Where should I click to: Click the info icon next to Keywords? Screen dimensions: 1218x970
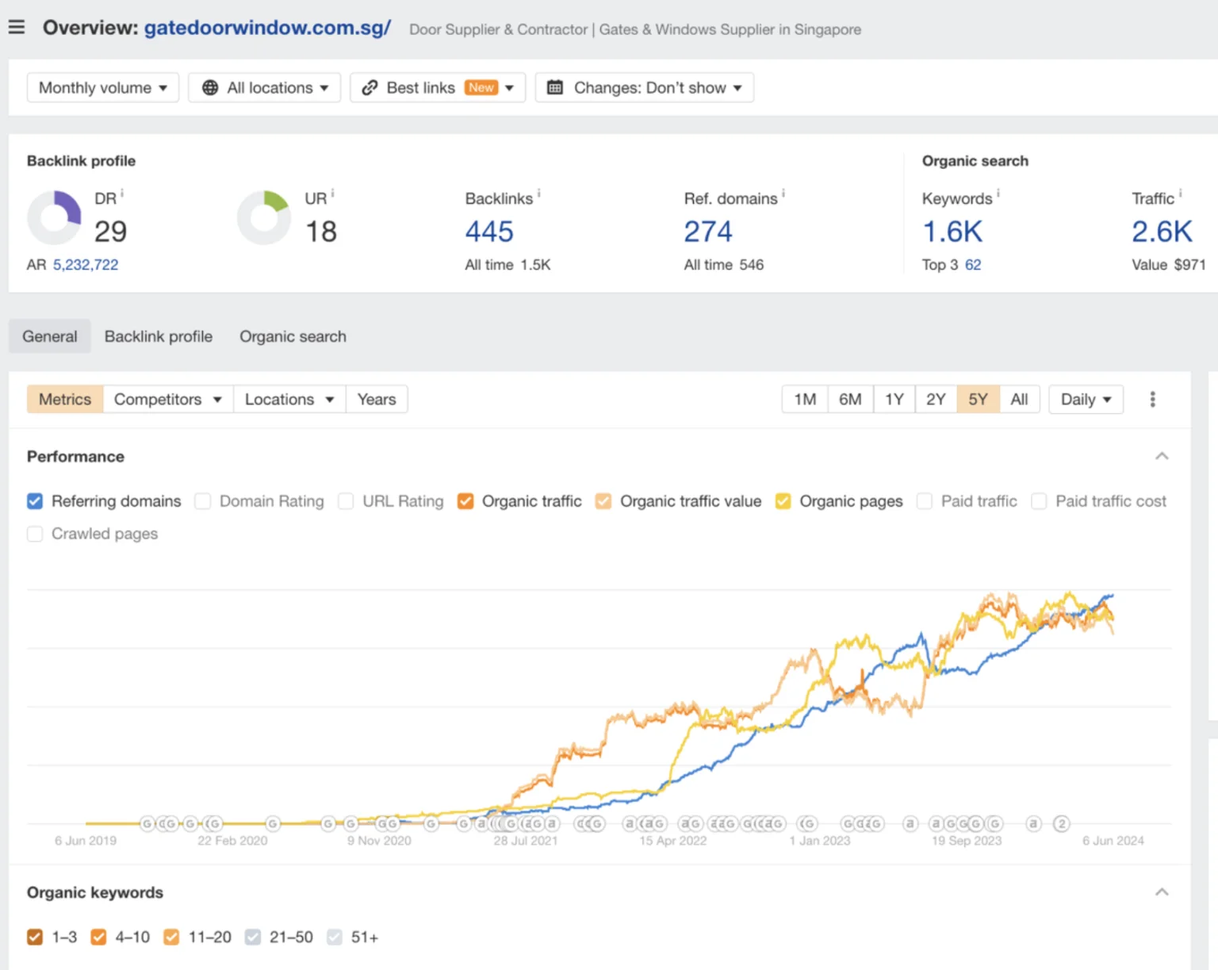pyautogui.click(x=998, y=193)
